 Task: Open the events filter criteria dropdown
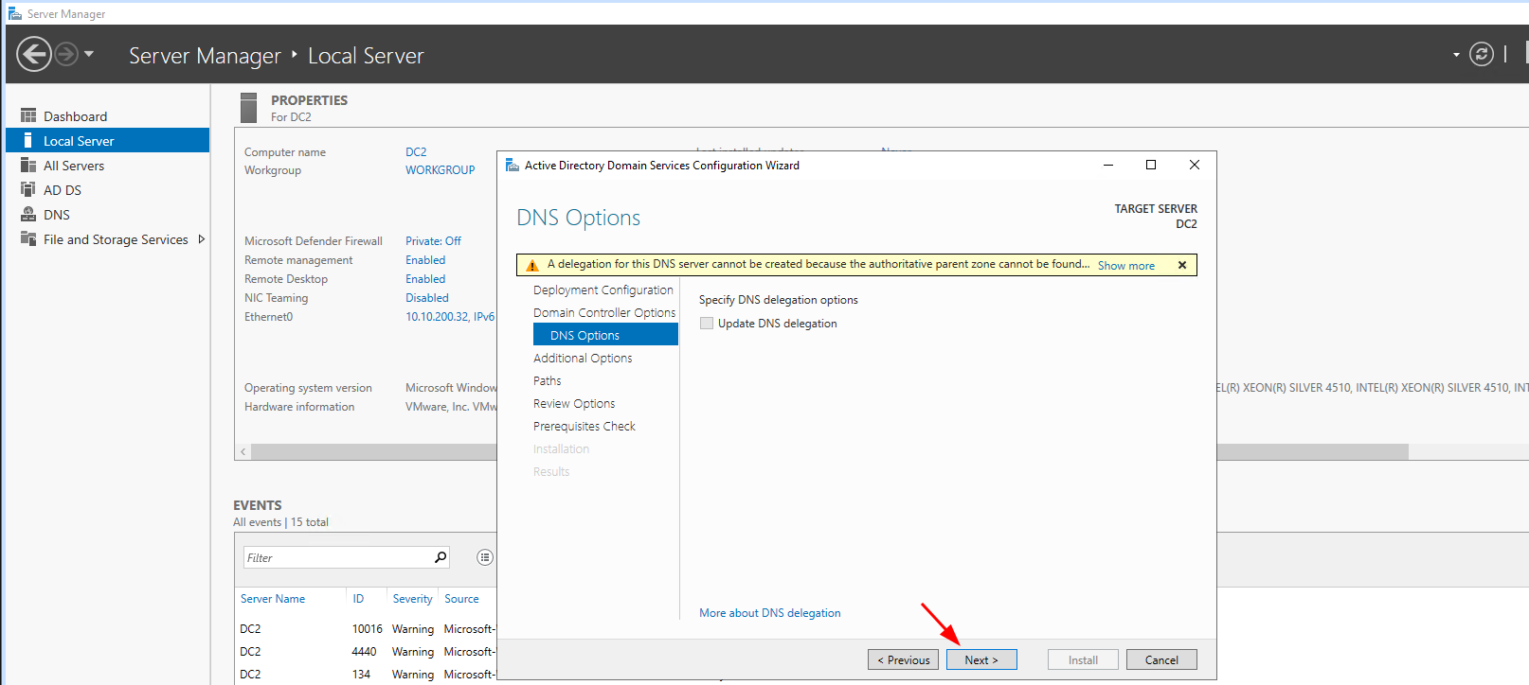[485, 557]
